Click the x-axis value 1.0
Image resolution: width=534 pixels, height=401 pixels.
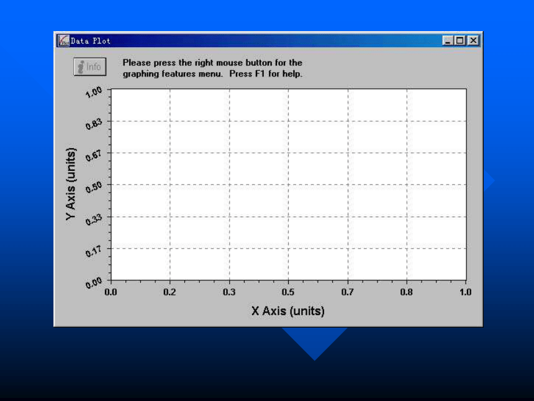point(466,292)
